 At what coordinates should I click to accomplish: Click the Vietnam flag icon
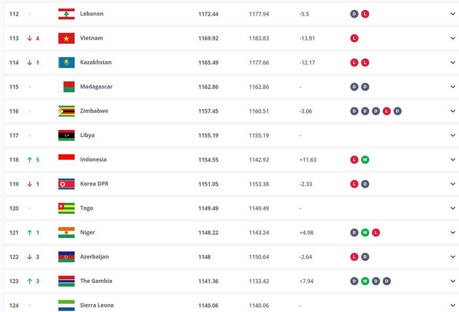66,38
